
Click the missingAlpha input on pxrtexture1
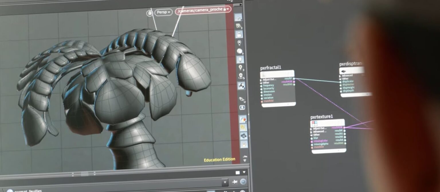click(x=312, y=144)
